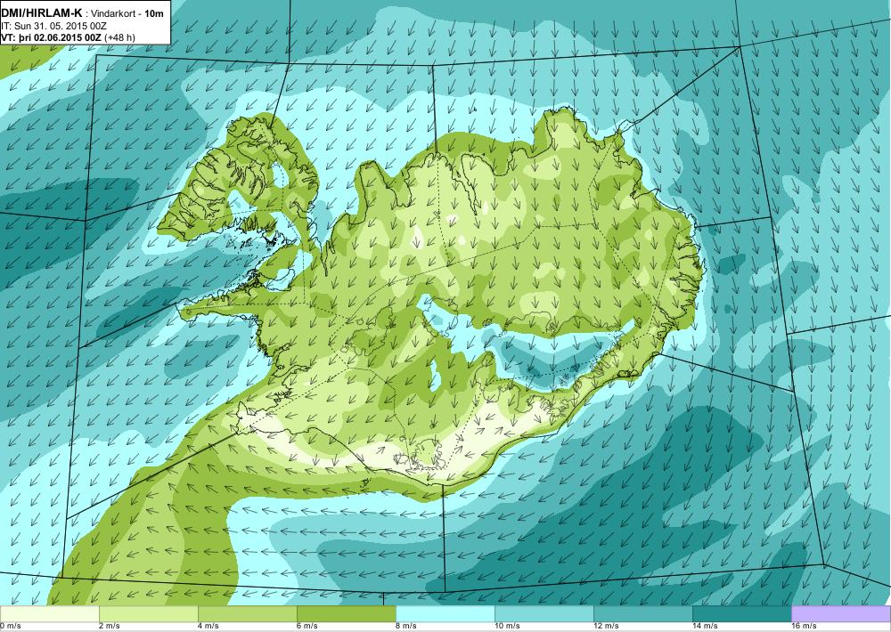Screen dimensions: 891x632
Task: Click the teal 12–14 m/s legend swatch
Action: [643, 613]
